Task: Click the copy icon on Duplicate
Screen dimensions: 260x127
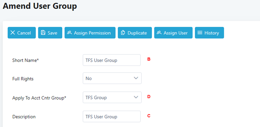Action: click(x=123, y=33)
